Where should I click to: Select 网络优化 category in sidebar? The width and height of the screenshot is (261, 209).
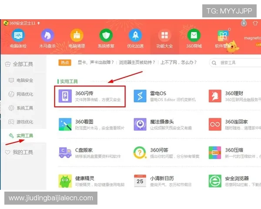coord(21,94)
